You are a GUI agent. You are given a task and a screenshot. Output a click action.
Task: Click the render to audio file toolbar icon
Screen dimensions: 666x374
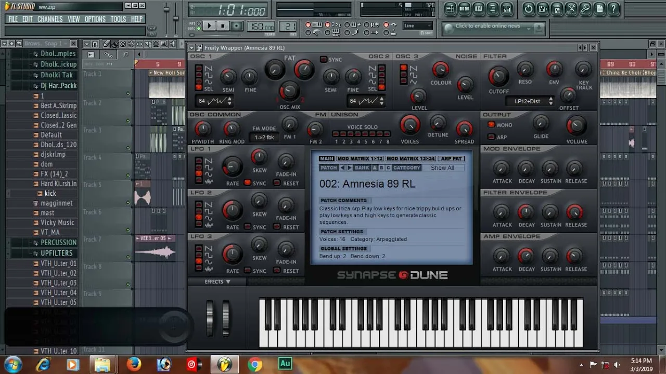coord(557,9)
